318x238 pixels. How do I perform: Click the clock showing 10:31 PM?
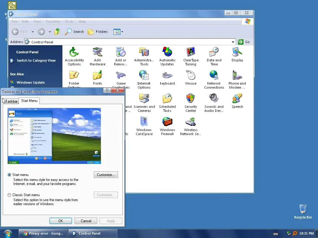[x=306, y=234]
